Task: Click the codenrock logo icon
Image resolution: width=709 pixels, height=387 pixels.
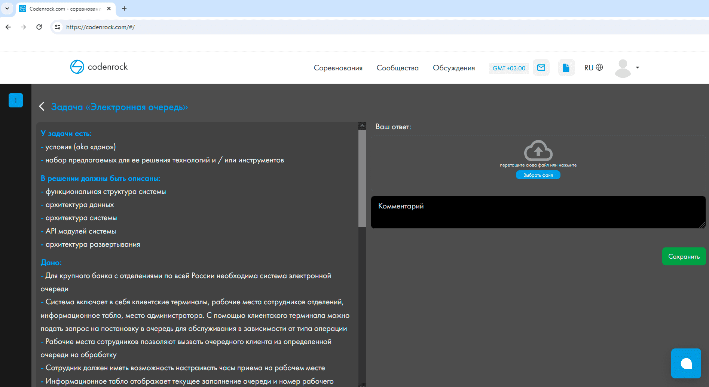Action: pos(77,67)
